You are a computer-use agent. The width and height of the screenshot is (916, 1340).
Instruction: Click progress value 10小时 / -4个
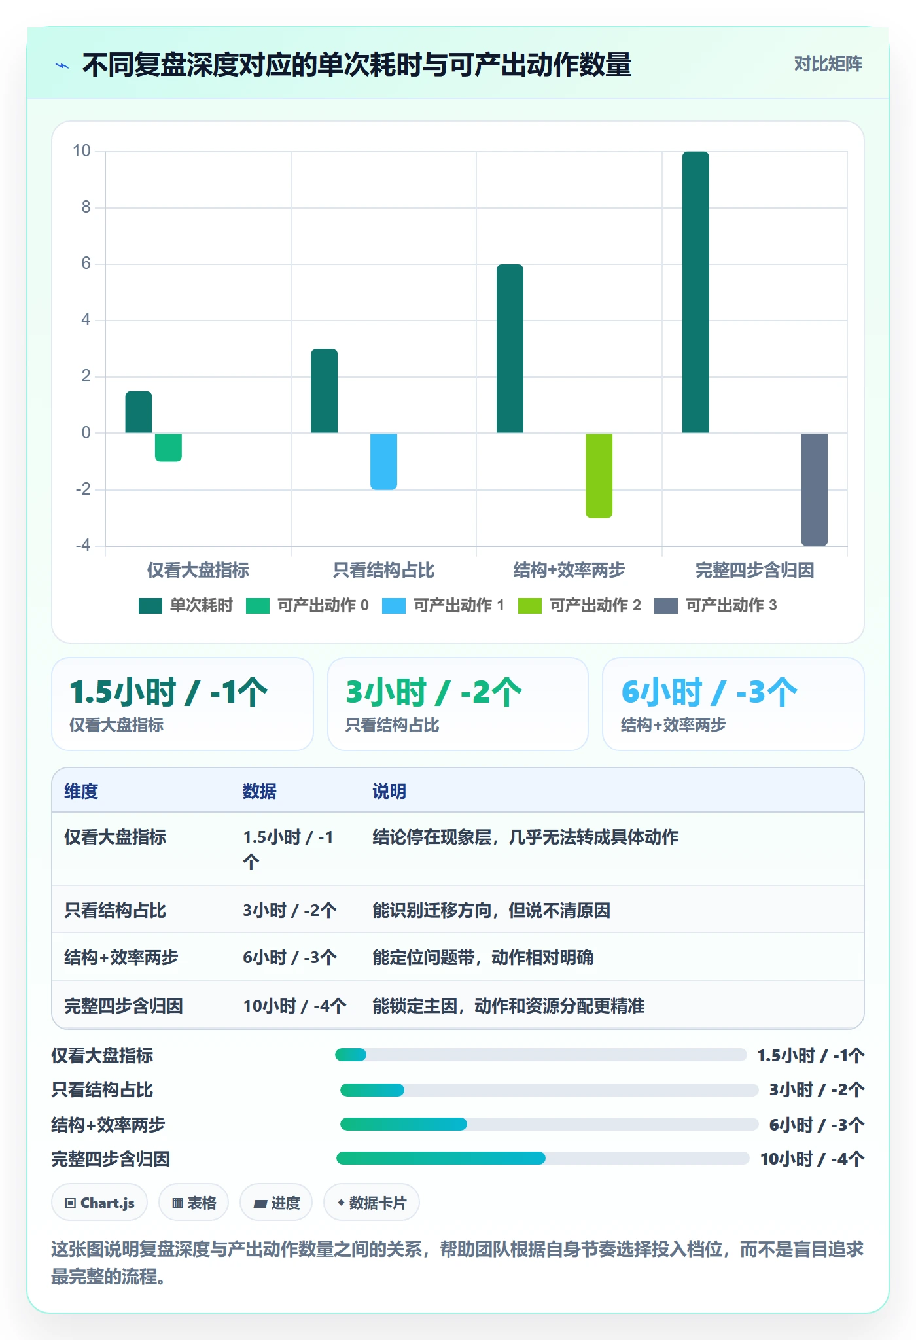click(x=812, y=1159)
